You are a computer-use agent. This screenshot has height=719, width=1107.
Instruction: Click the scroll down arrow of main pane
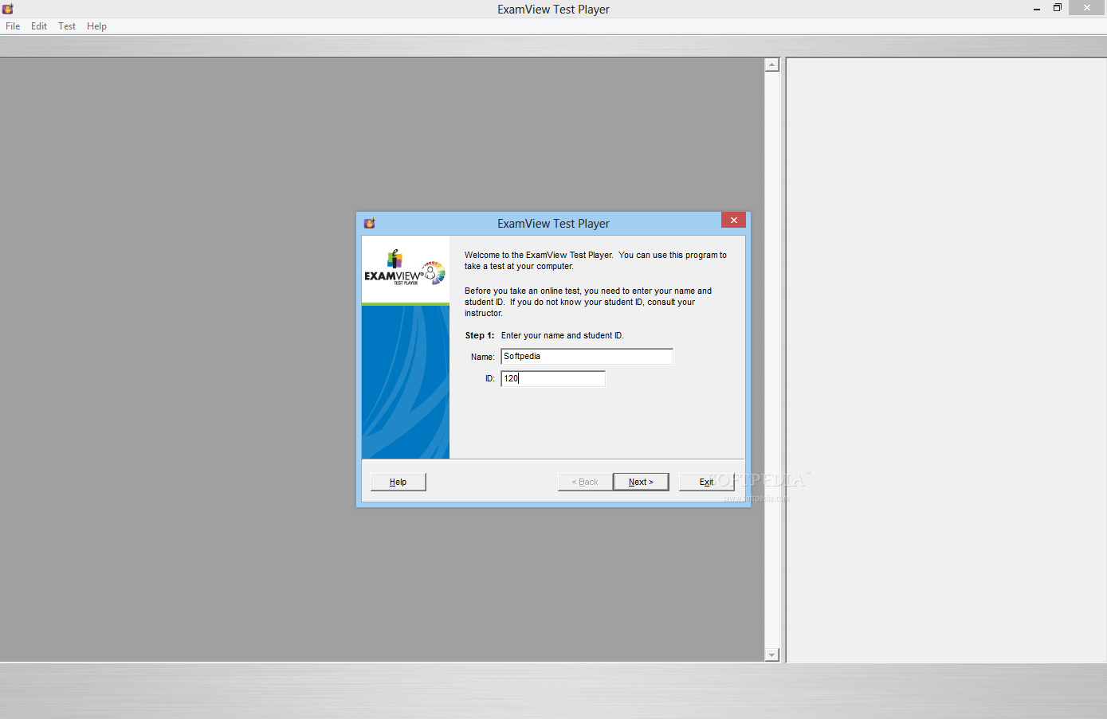771,655
